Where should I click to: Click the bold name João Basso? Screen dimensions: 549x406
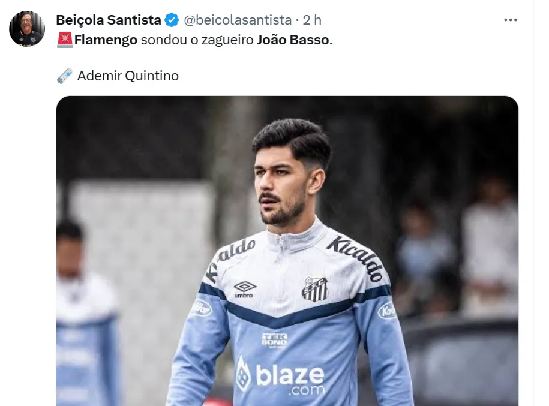[x=293, y=40]
